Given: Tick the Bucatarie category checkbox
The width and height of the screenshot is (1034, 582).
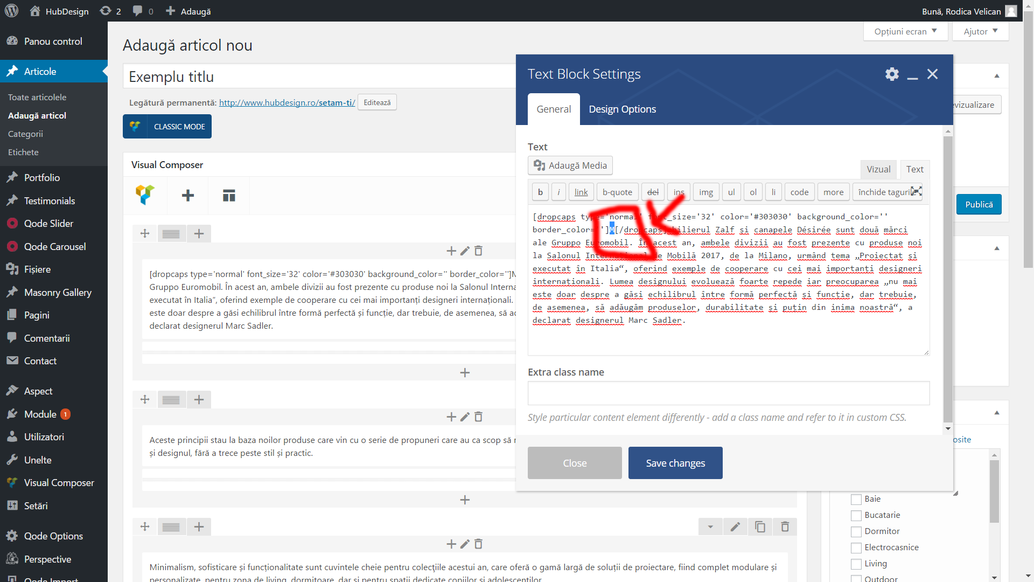Looking at the screenshot, I should (856, 515).
